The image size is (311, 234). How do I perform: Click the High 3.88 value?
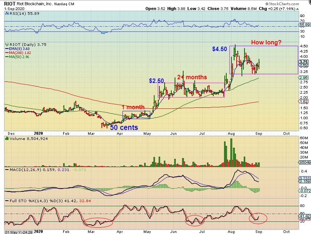tap(176, 9)
